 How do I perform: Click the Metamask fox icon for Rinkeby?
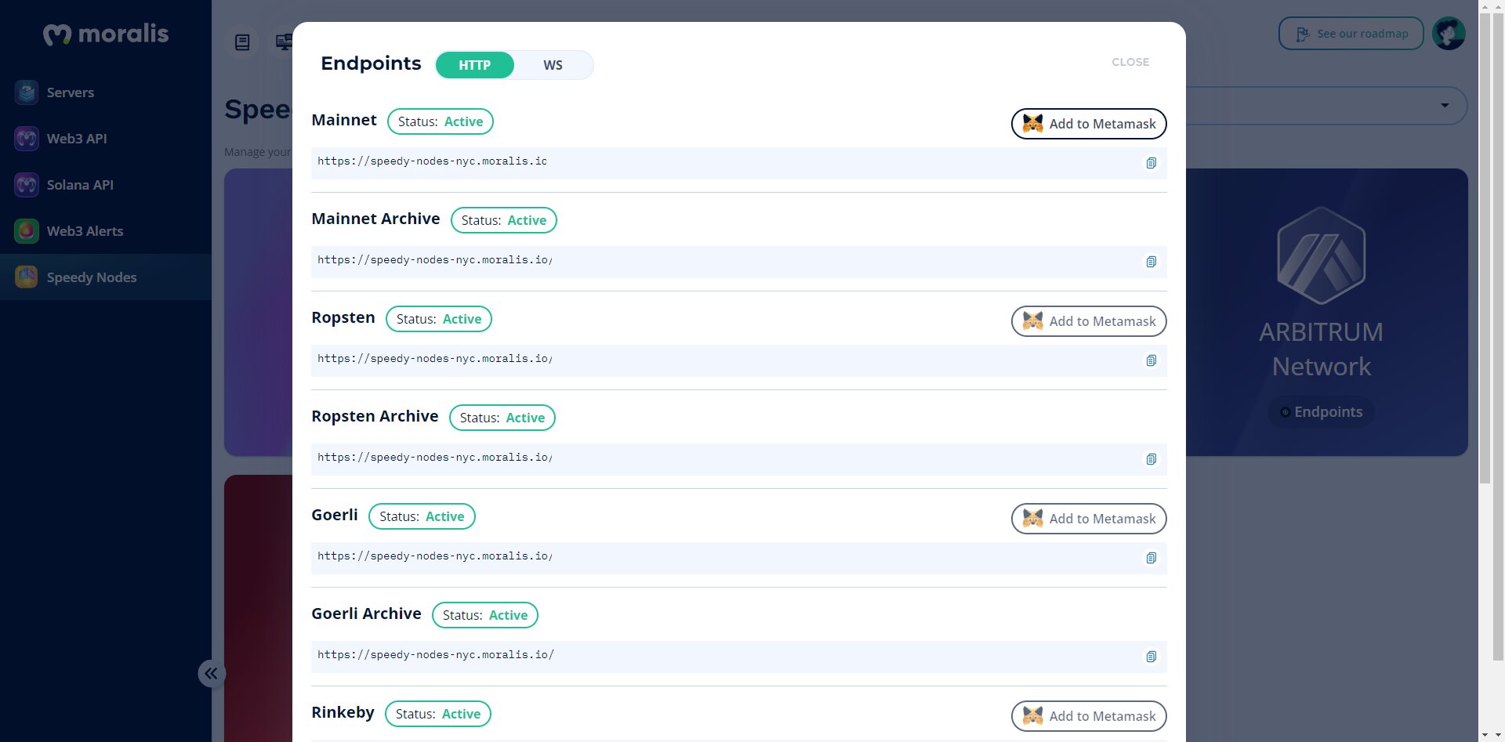pos(1033,715)
